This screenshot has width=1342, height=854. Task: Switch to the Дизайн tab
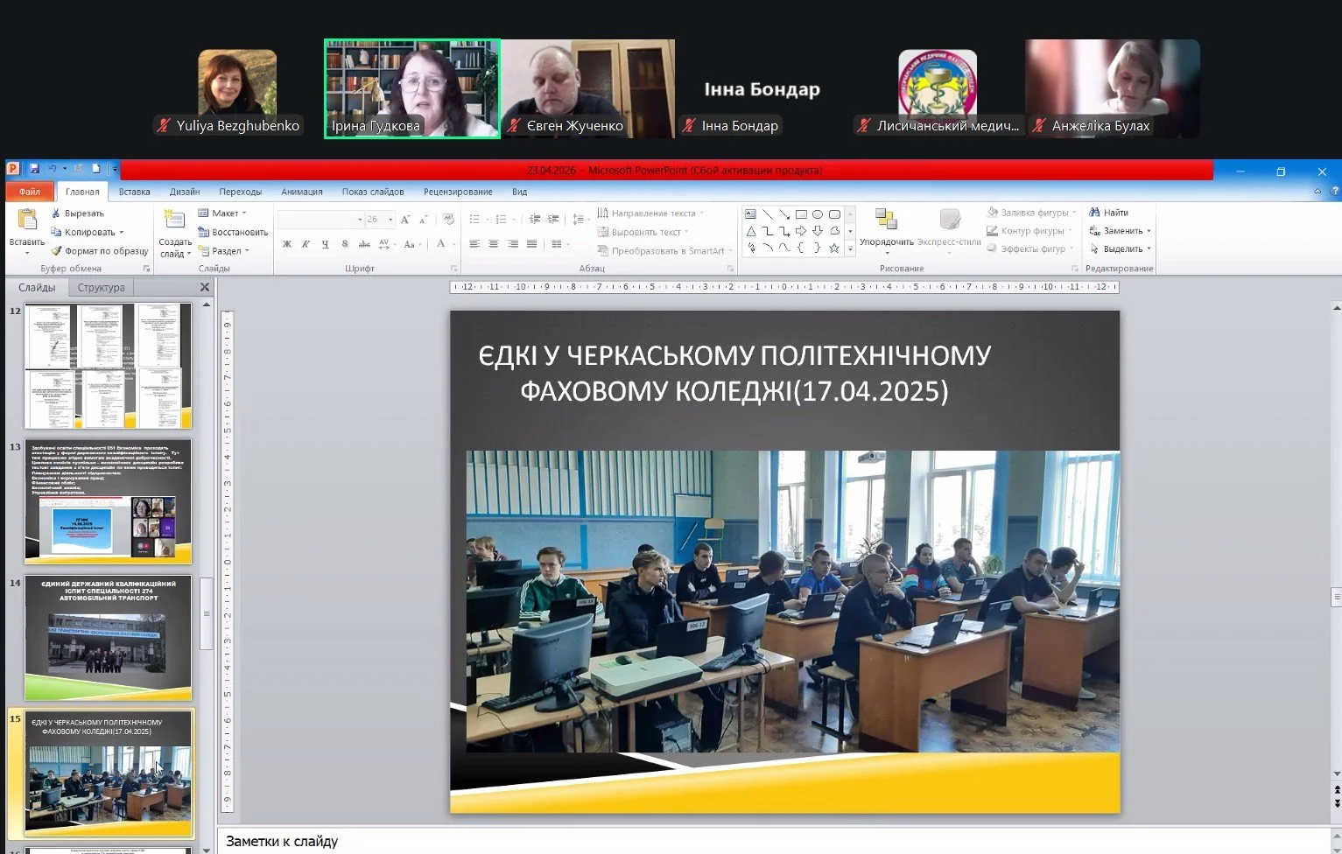click(185, 192)
